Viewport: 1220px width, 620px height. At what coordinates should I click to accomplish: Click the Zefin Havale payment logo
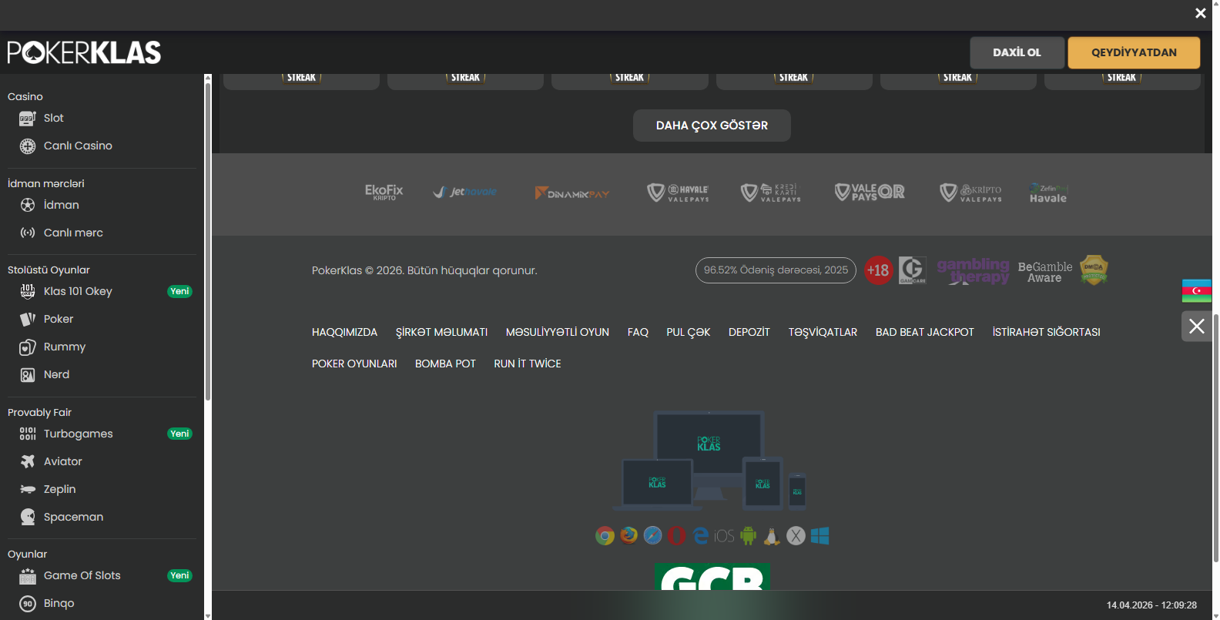click(x=1048, y=193)
